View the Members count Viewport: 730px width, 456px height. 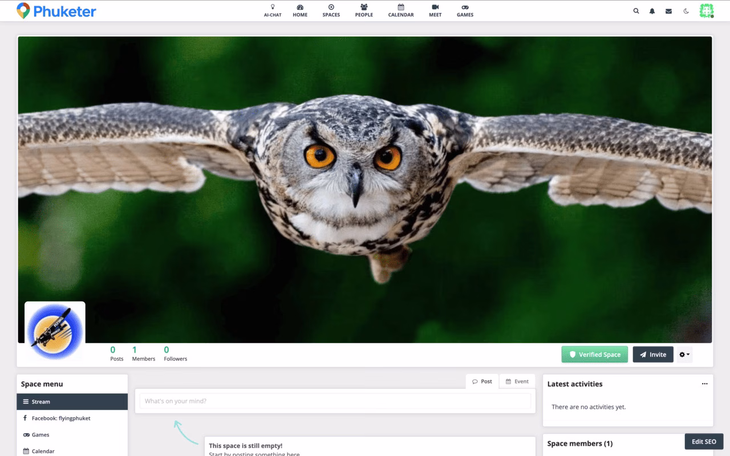tap(143, 353)
